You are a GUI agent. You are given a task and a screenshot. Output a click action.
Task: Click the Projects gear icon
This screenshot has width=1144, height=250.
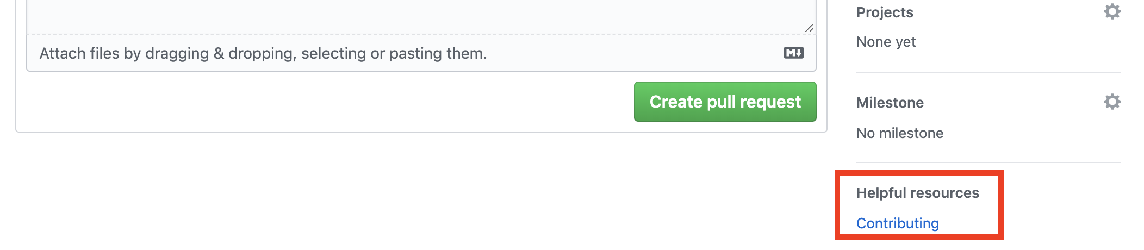1112,11
